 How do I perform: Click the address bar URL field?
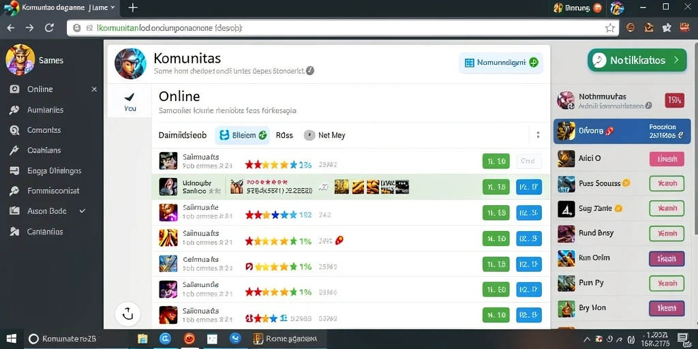(343, 28)
